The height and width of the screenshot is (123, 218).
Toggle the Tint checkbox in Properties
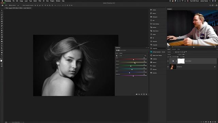(x=120, y=55)
